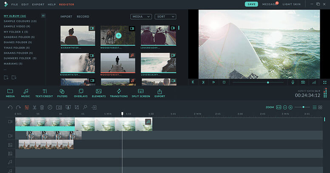Jump to the previous frame in preview

point(193,82)
